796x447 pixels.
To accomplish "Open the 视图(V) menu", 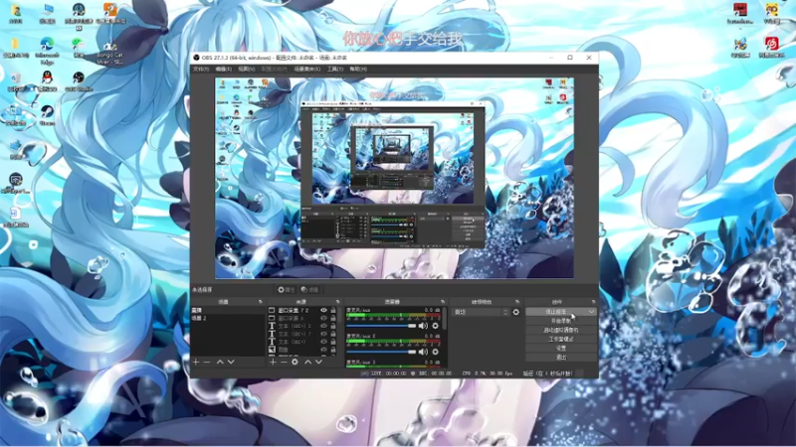I will click(246, 69).
